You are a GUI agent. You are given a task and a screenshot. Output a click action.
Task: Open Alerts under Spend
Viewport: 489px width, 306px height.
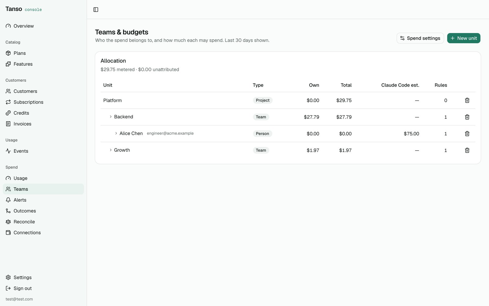click(x=43, y=200)
